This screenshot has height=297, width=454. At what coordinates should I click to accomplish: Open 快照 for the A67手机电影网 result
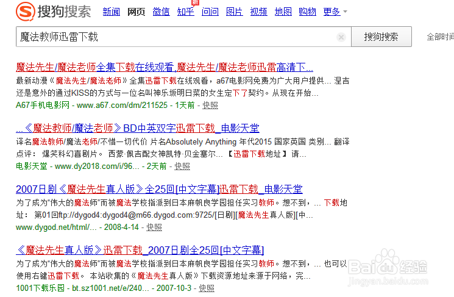(x=210, y=105)
